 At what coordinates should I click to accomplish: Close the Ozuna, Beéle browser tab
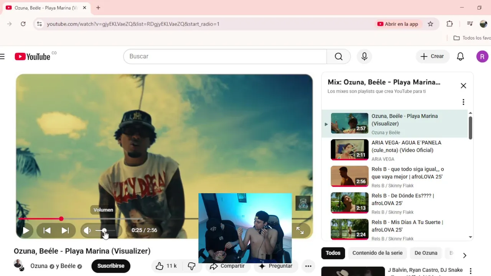point(84,8)
